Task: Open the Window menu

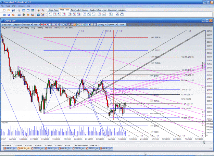Action: point(22,6)
